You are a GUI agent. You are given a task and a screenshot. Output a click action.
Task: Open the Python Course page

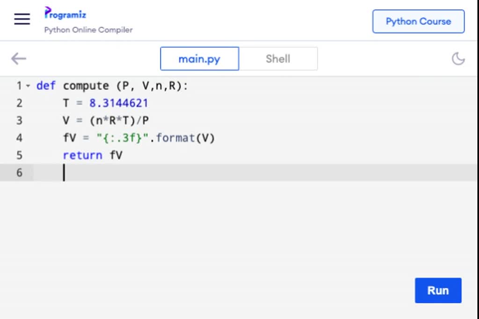click(x=418, y=22)
